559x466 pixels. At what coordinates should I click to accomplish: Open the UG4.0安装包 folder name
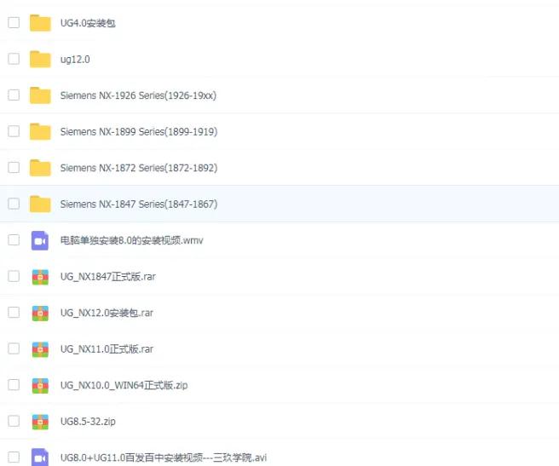coord(88,23)
